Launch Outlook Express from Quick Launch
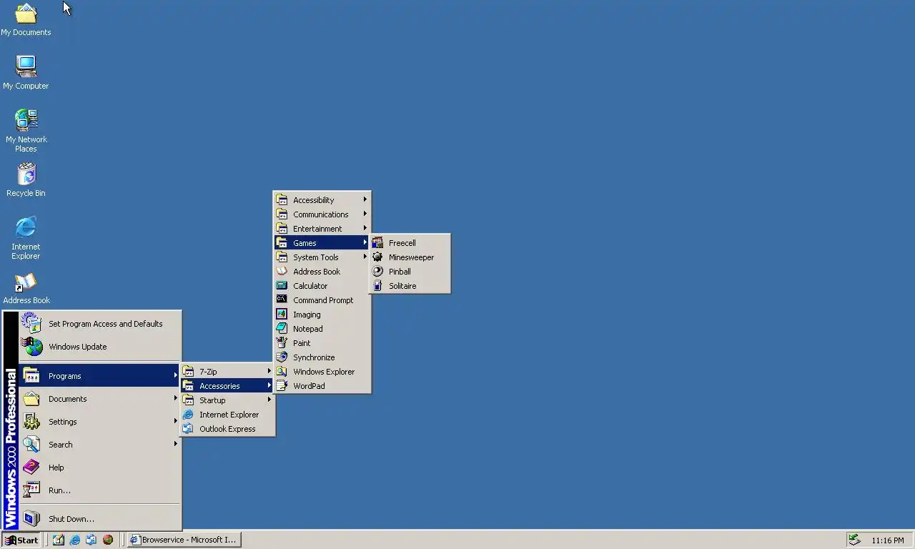Screen dimensions: 915x549 point(91,540)
